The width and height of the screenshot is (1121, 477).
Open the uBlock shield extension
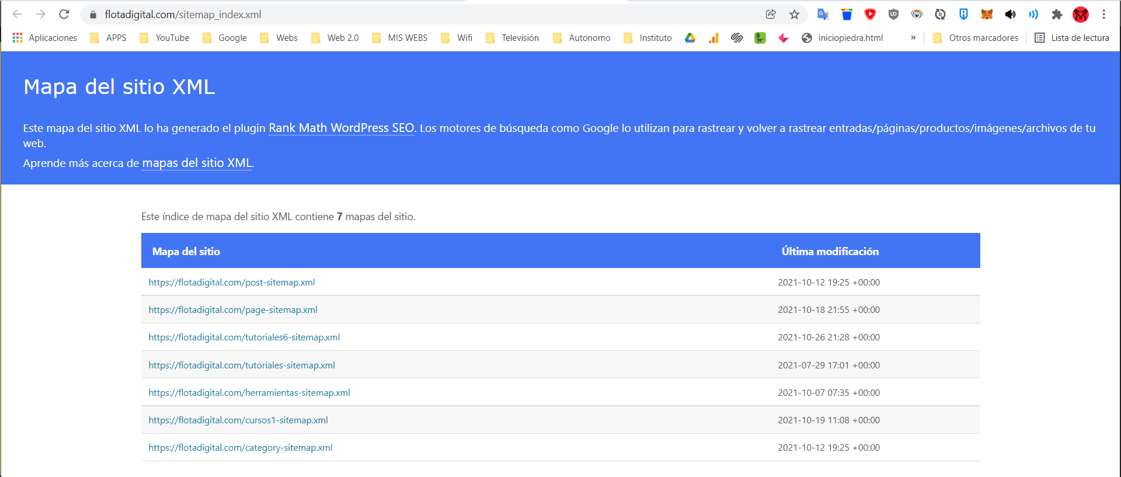893,14
